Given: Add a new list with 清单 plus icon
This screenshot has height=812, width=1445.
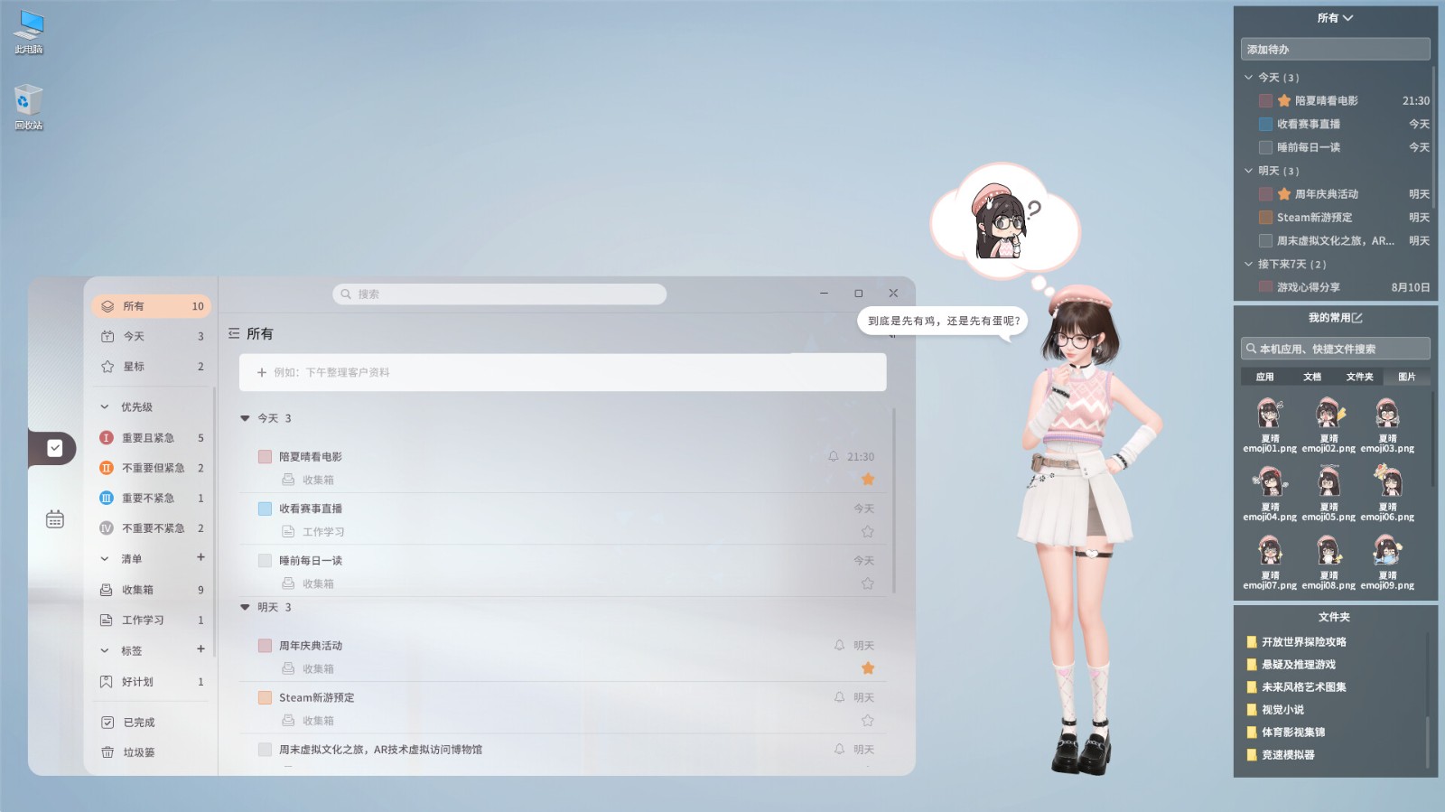Looking at the screenshot, I should (200, 558).
